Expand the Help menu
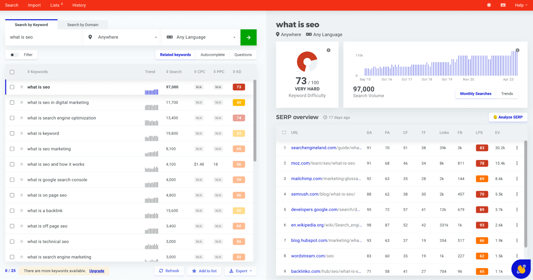533x280 pixels. click(x=521, y=5)
